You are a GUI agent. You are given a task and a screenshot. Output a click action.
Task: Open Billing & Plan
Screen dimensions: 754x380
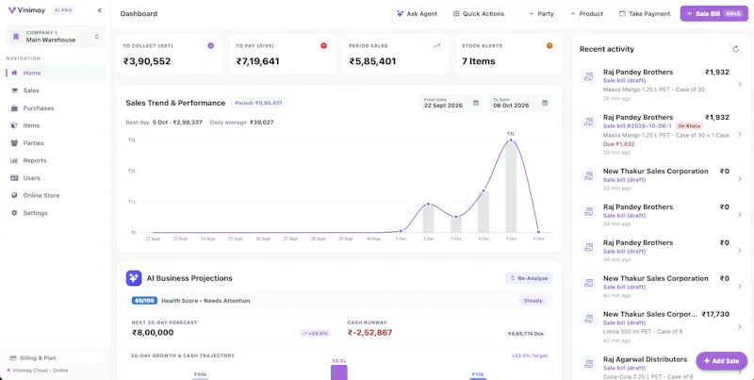tap(55, 358)
